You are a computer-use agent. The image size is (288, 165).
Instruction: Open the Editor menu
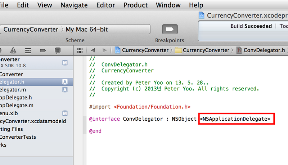click(106, 5)
